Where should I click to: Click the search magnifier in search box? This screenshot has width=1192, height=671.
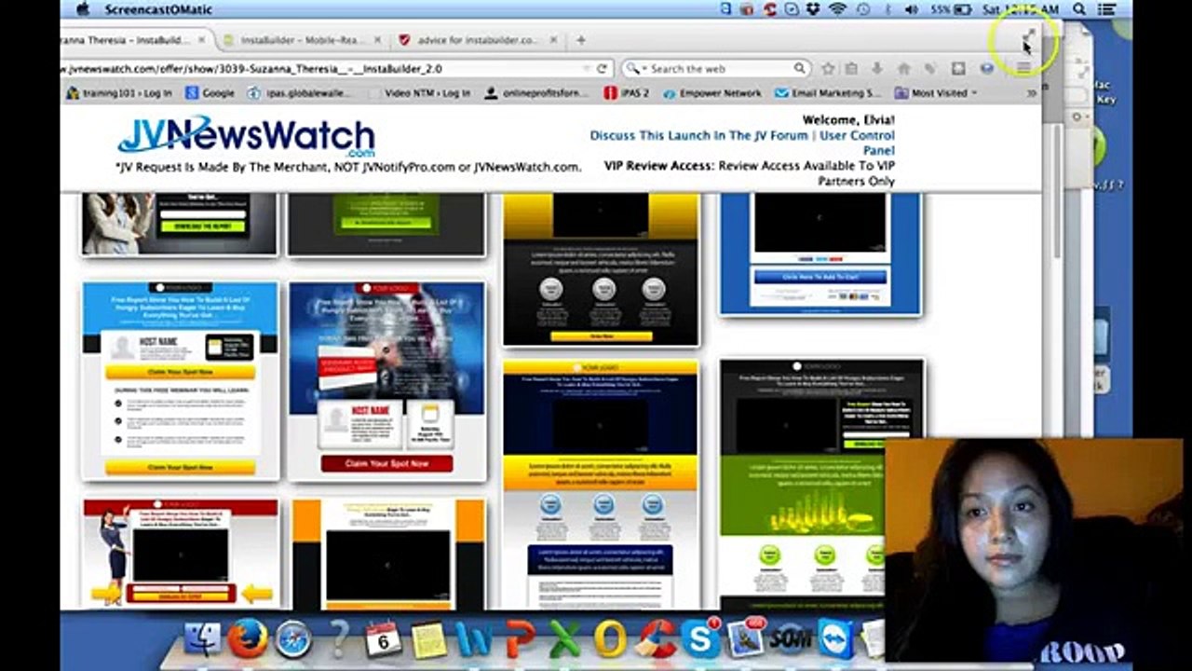point(799,69)
